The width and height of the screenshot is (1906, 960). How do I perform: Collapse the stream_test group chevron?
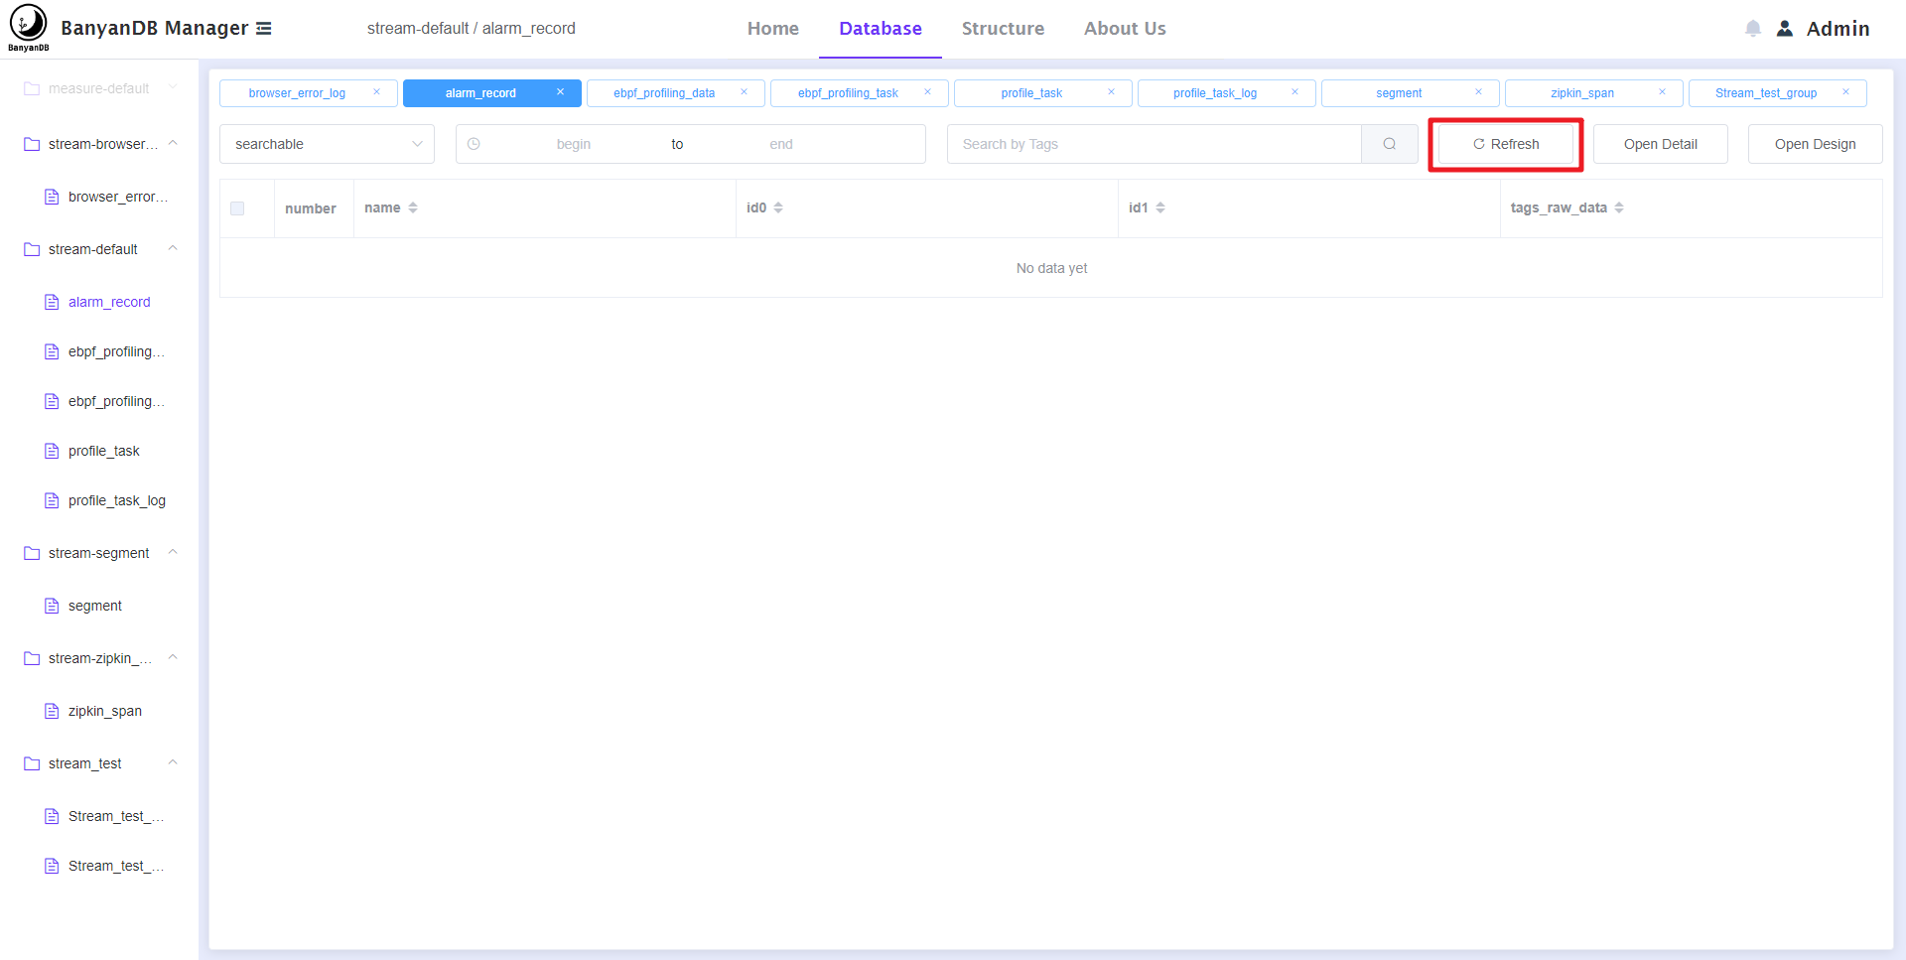[173, 762]
